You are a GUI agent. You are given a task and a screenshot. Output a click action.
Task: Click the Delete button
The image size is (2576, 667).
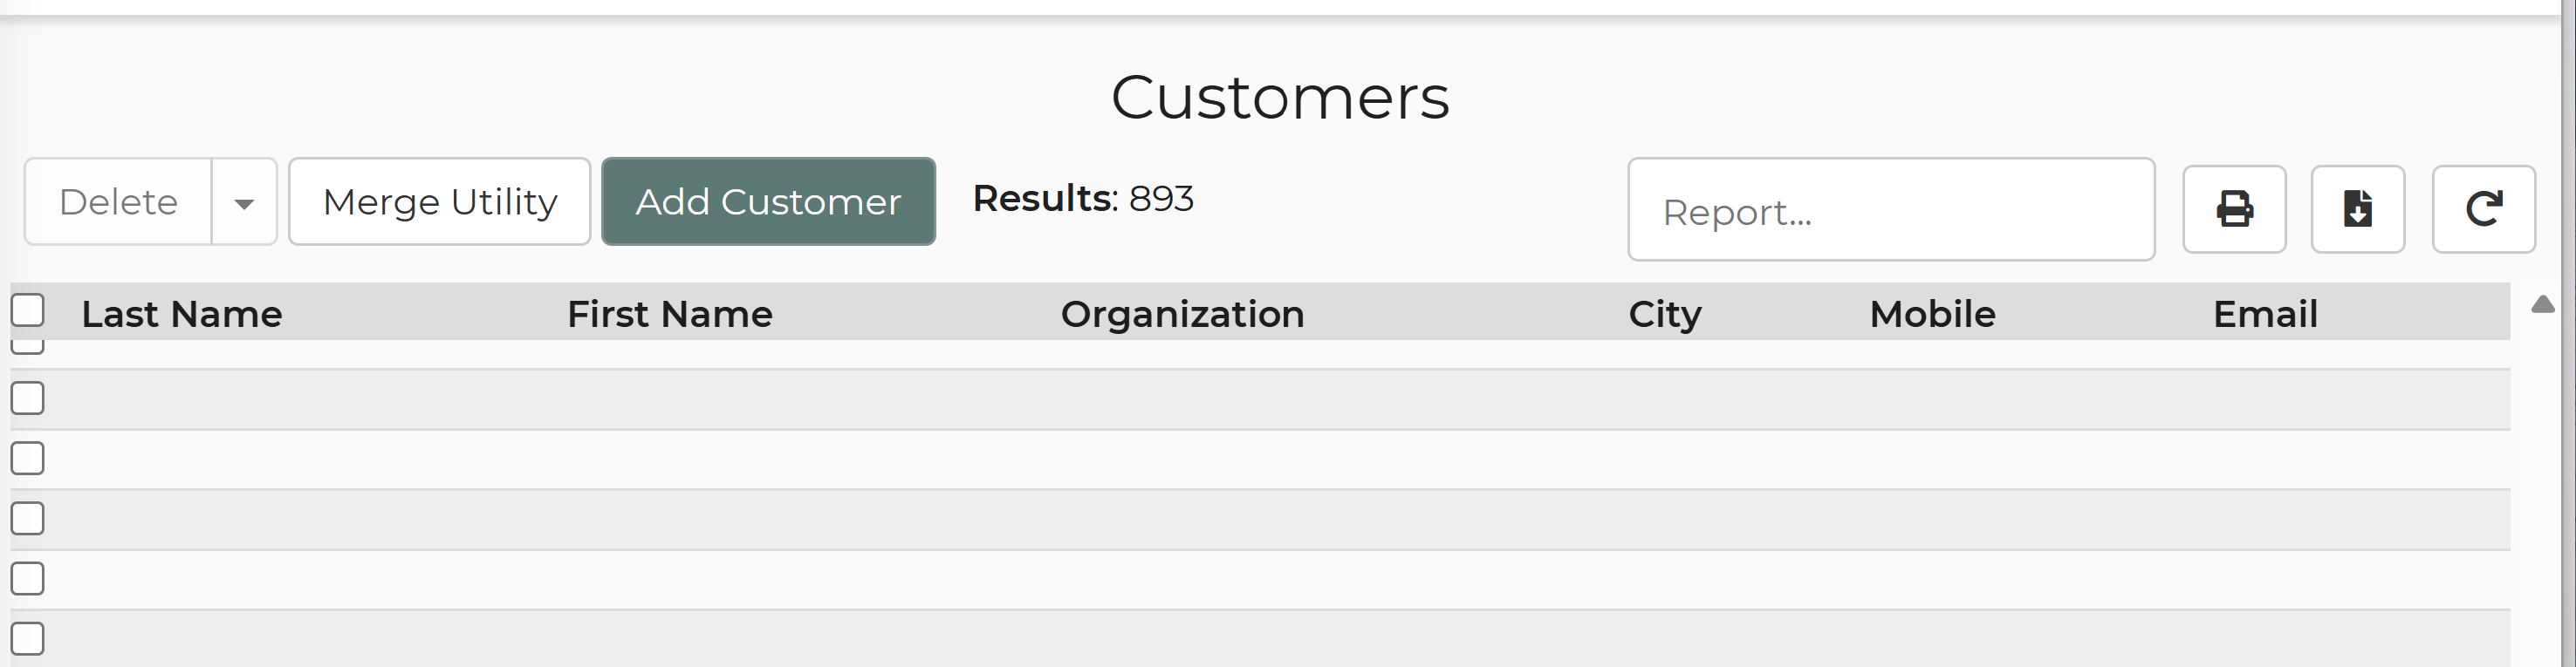pos(118,201)
